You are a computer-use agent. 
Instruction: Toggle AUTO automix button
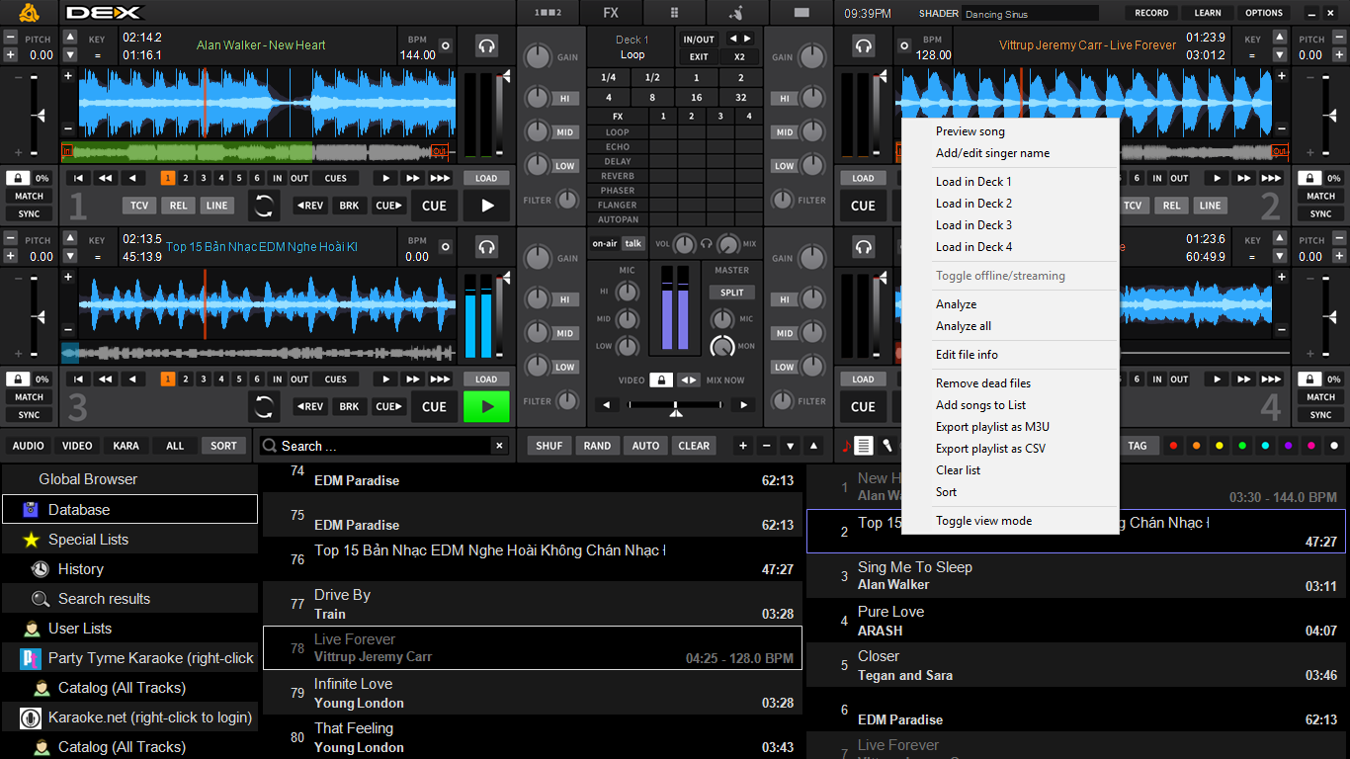645,446
